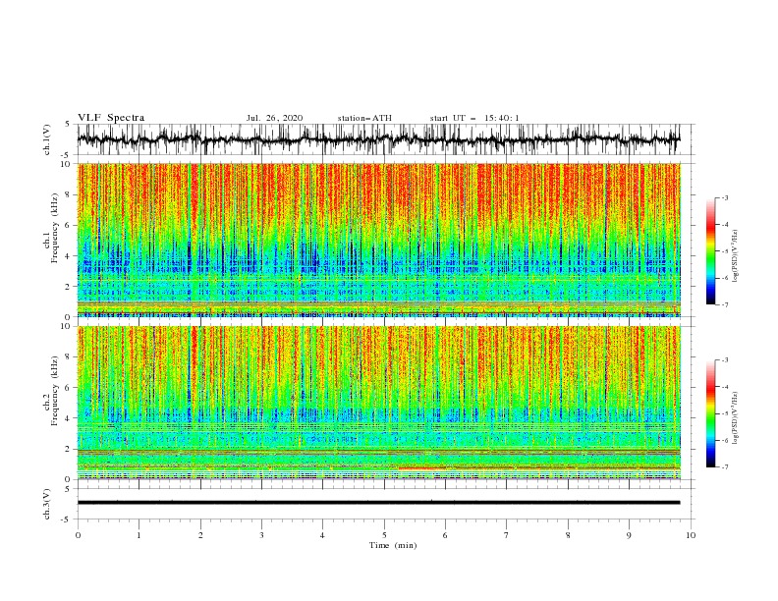The height and width of the screenshot is (601, 778).
Task: Click the ch.1 spectrogram panel
Action: 379,240
